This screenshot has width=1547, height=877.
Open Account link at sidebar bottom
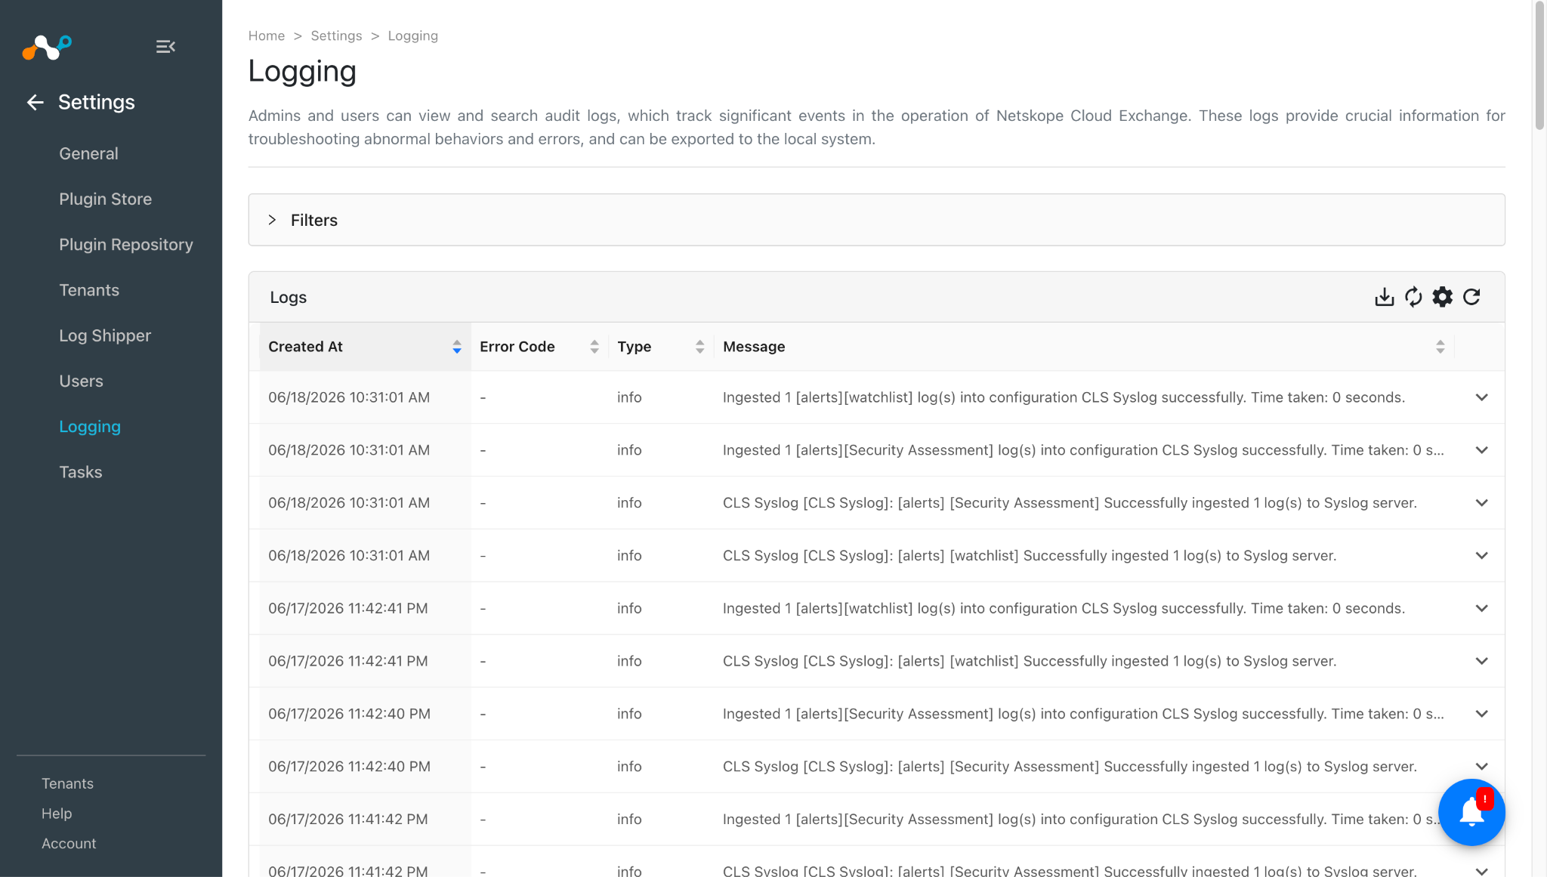pyautogui.click(x=69, y=843)
